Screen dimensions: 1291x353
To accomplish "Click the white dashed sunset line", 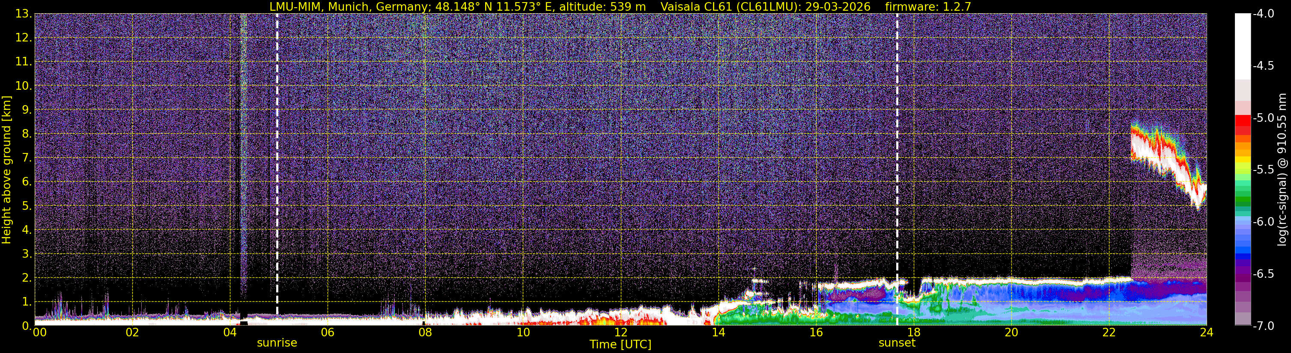I will 897,169.
